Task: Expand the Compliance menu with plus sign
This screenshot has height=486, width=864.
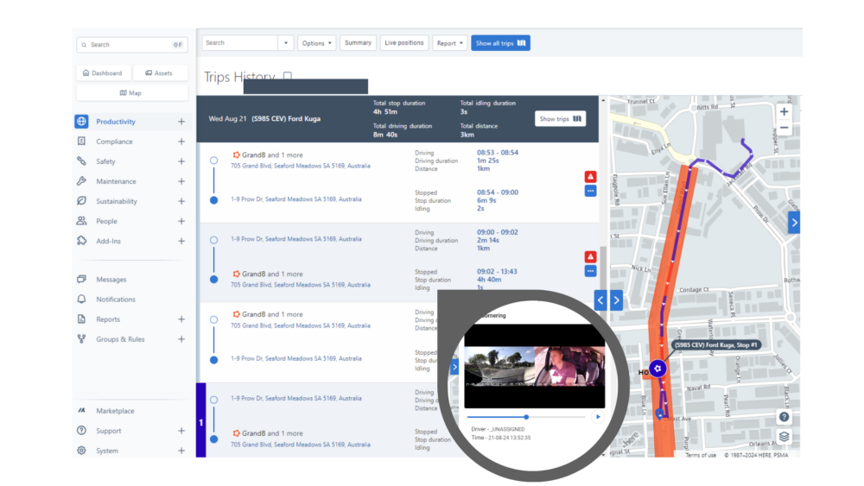Action: (181, 142)
